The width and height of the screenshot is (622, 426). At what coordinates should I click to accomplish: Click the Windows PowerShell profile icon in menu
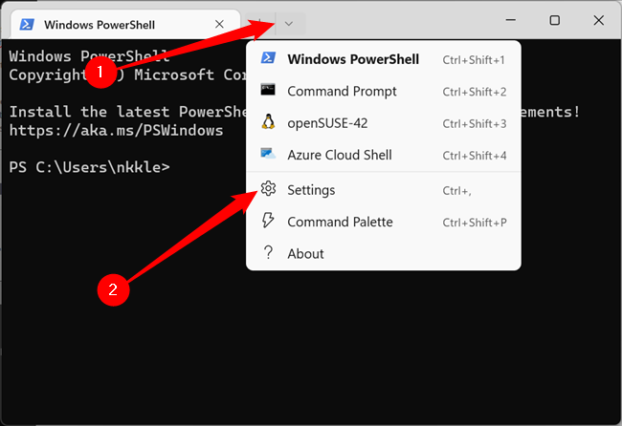click(x=269, y=59)
